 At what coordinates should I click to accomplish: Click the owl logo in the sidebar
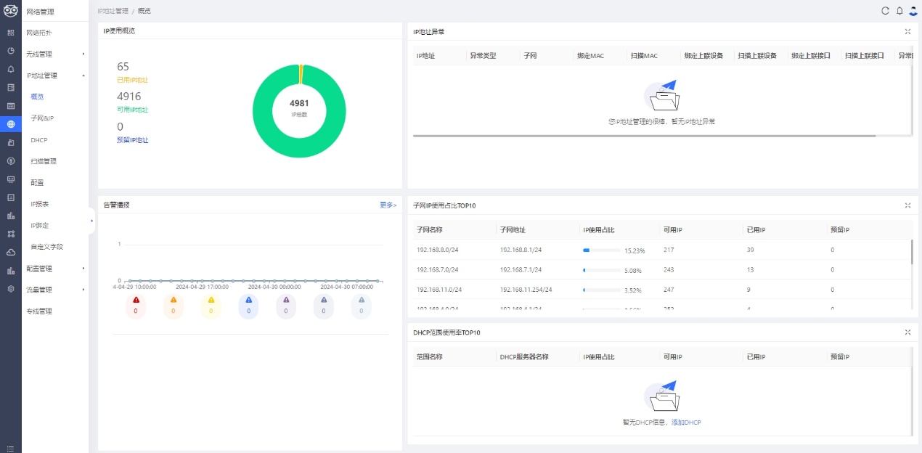(11, 11)
